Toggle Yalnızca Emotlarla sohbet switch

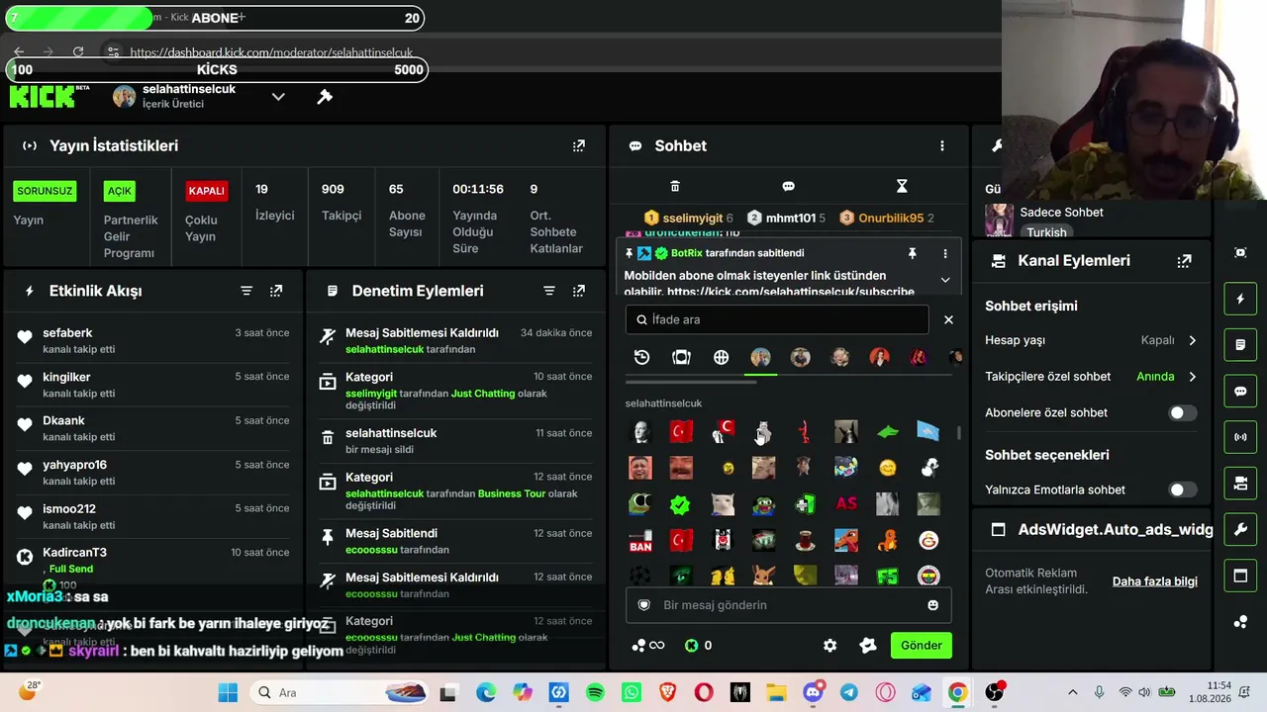coord(1182,489)
